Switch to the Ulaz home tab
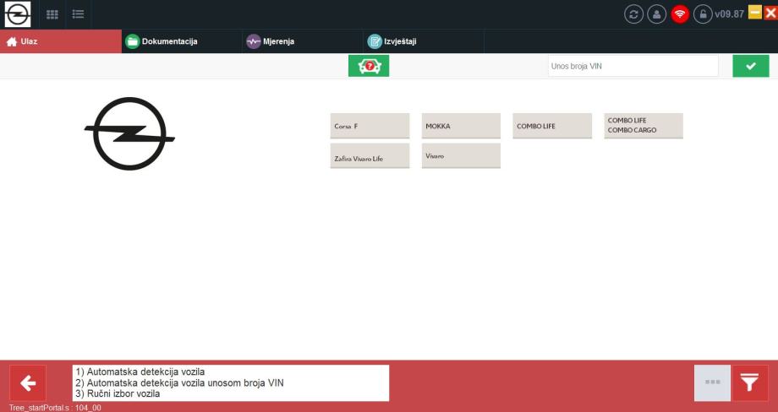The height and width of the screenshot is (412, 778). coord(61,41)
